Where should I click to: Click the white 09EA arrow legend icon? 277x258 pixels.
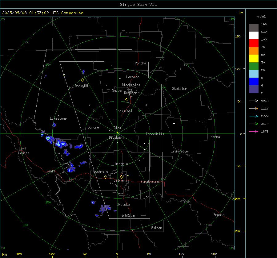point(254,101)
